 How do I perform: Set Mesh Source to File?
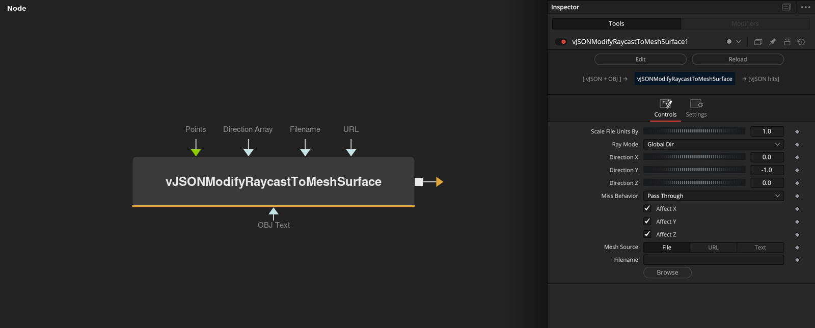tap(667, 248)
